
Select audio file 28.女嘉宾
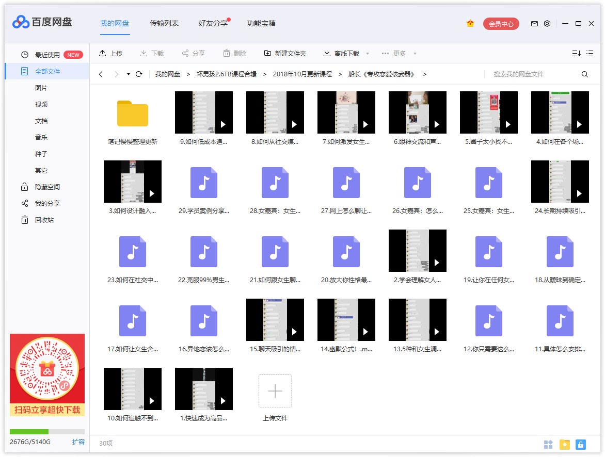pos(275,183)
